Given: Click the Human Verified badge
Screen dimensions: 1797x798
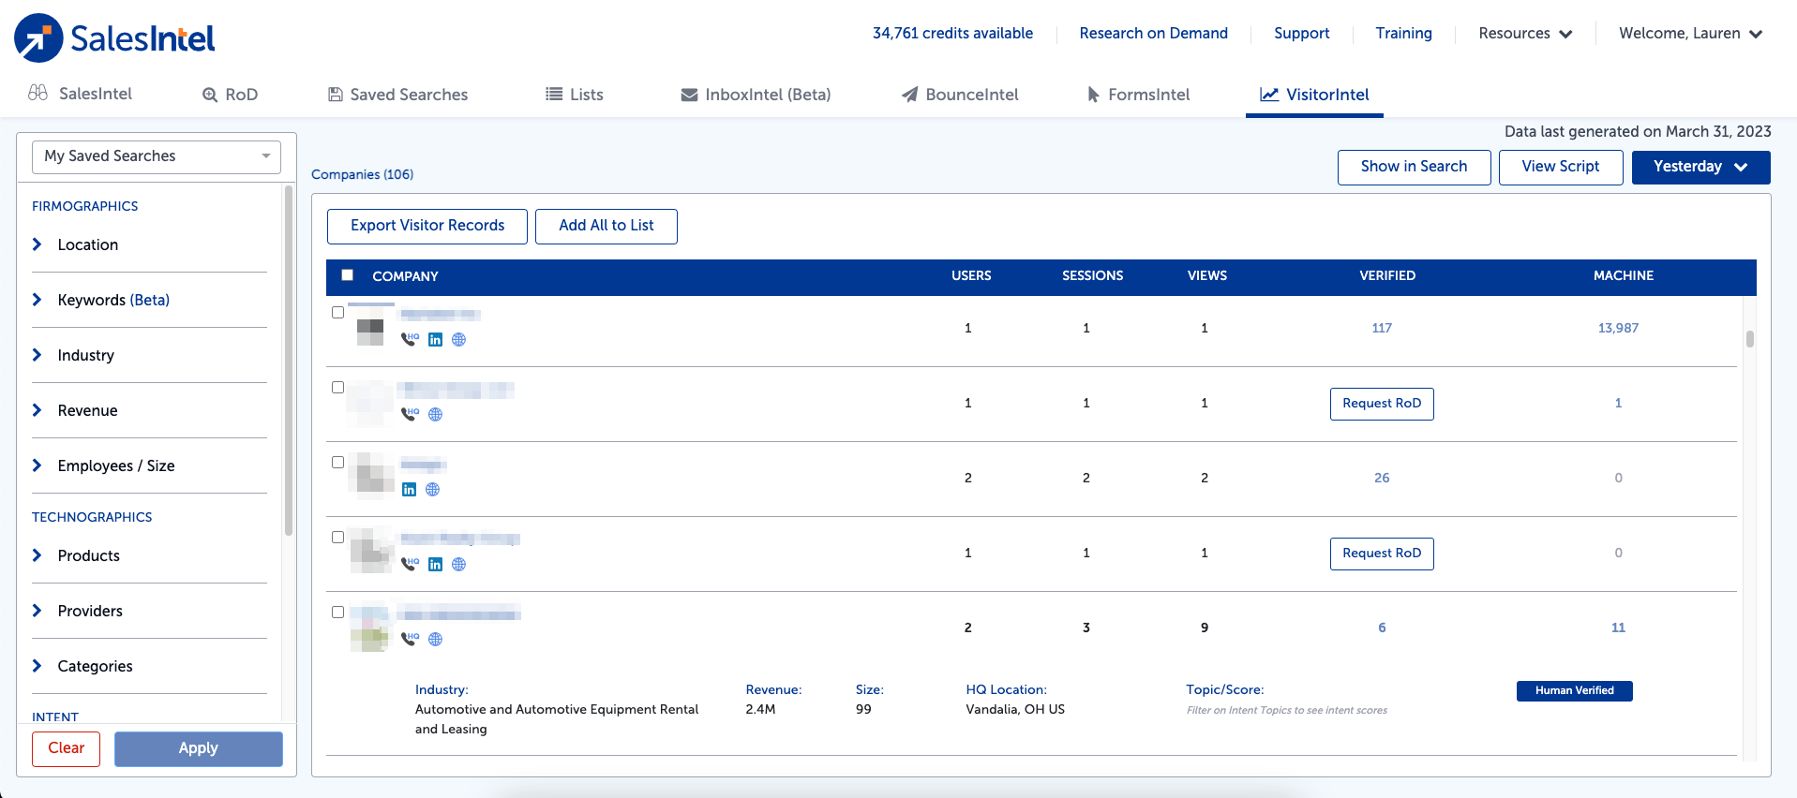Looking at the screenshot, I should point(1575,691).
